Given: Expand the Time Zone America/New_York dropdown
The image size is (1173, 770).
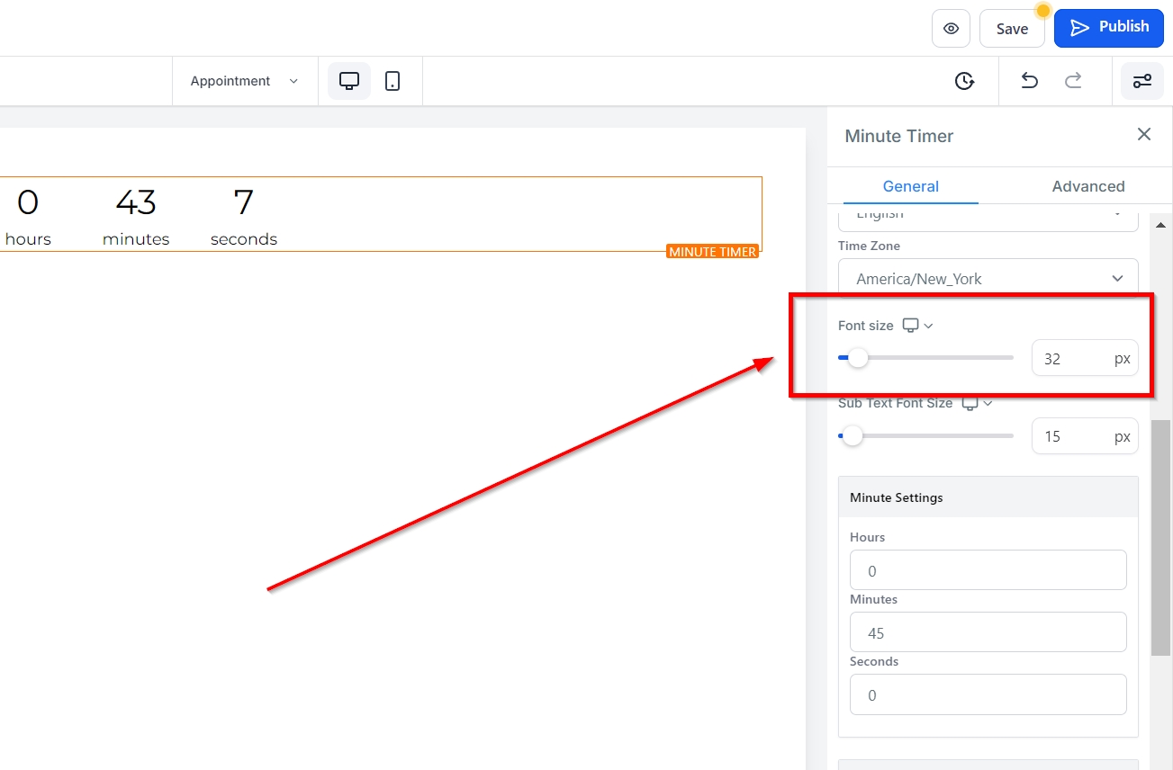Looking at the screenshot, I should (x=988, y=279).
